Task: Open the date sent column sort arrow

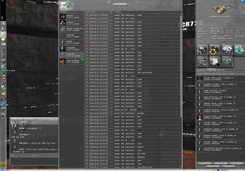Action: (111, 12)
